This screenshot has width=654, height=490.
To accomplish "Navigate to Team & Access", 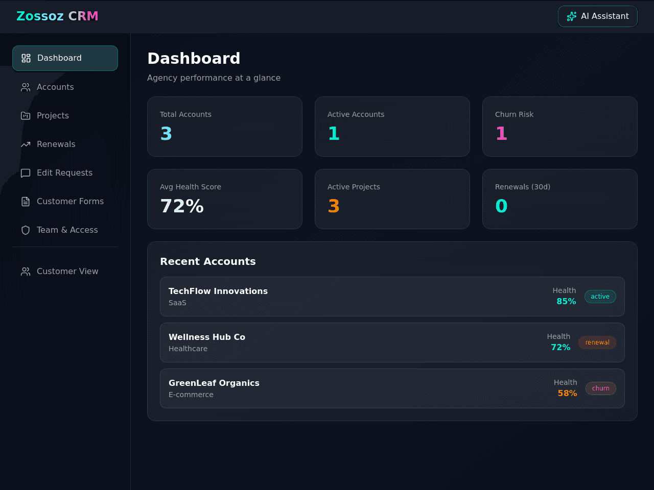I will (65, 230).
